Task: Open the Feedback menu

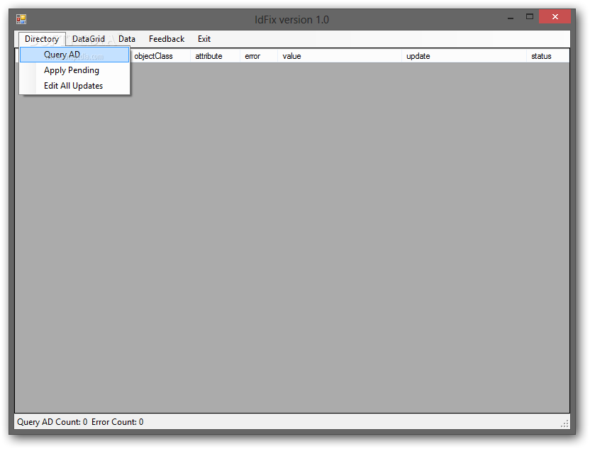Action: 167,39
